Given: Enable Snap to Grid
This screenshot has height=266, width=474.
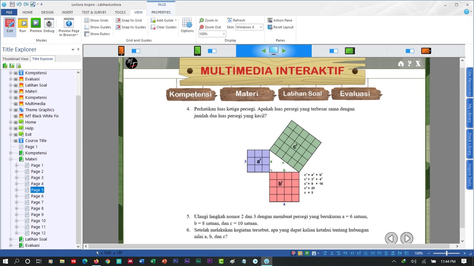Looking at the screenshot, I should coord(128,20).
